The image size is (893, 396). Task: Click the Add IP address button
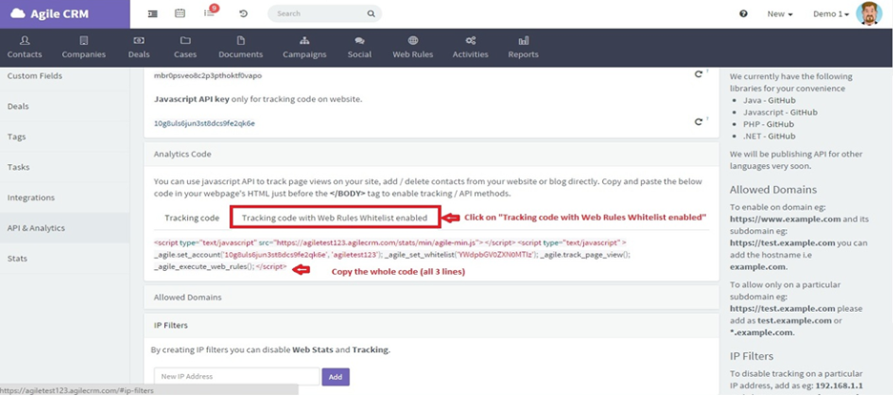[x=336, y=377]
